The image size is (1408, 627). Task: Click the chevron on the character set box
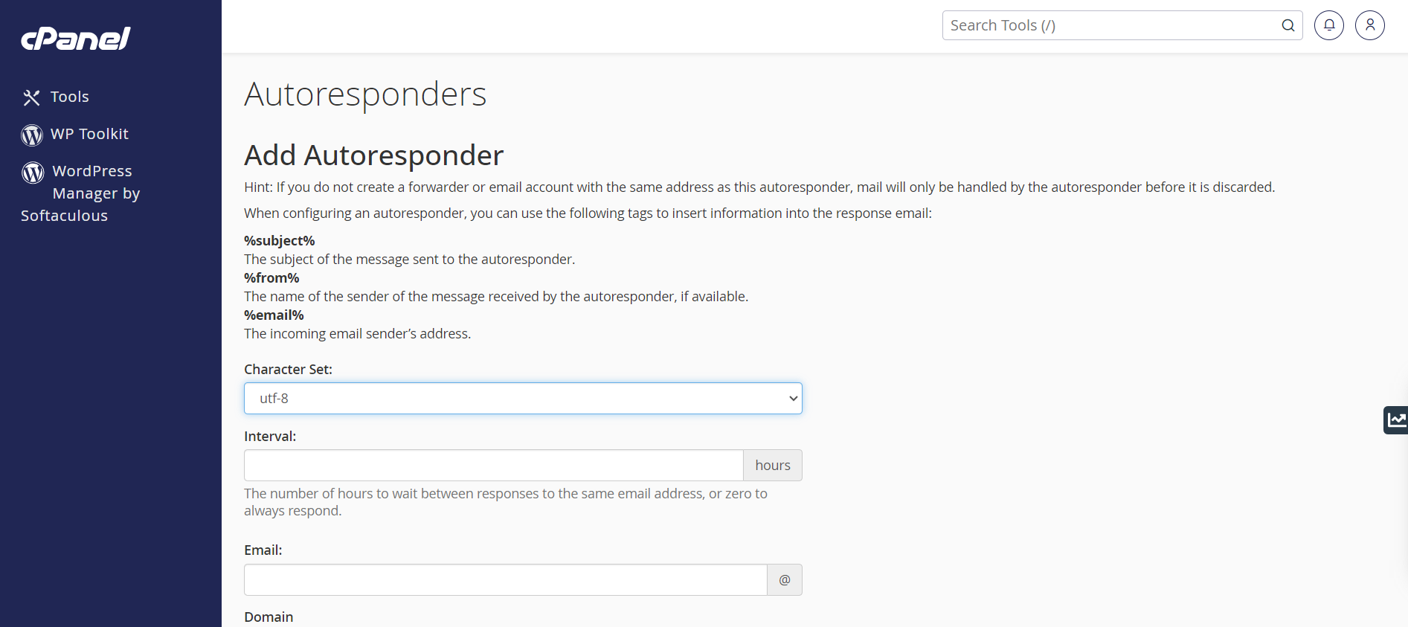793,398
